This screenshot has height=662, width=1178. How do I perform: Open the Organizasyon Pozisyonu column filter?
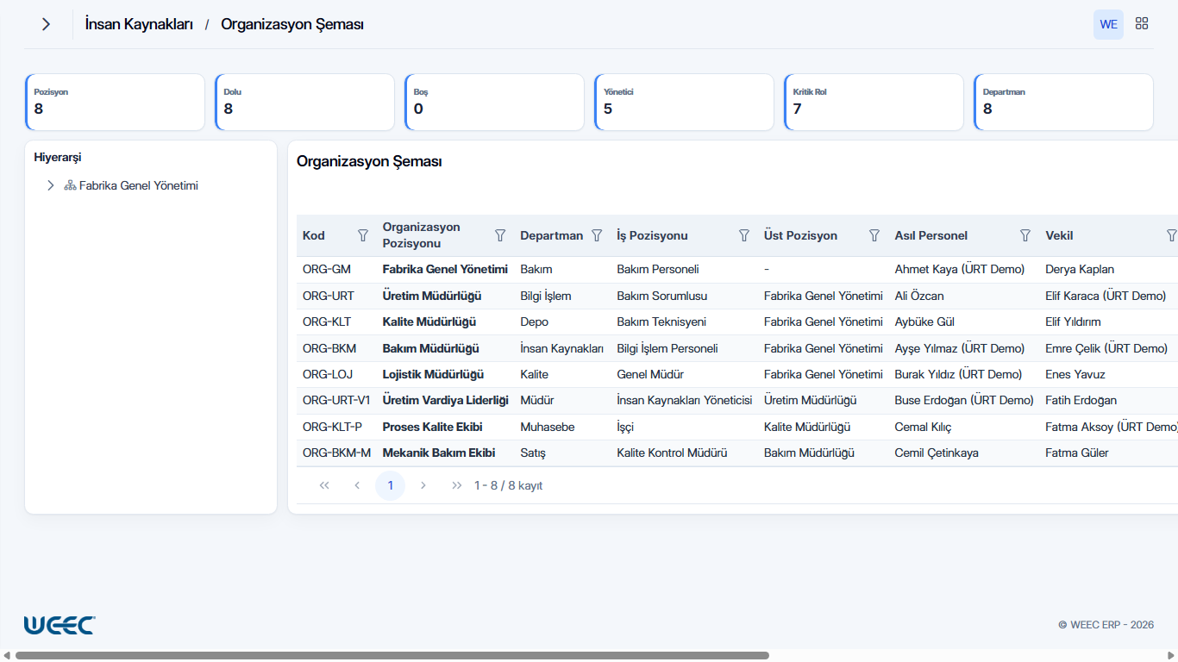pos(500,235)
